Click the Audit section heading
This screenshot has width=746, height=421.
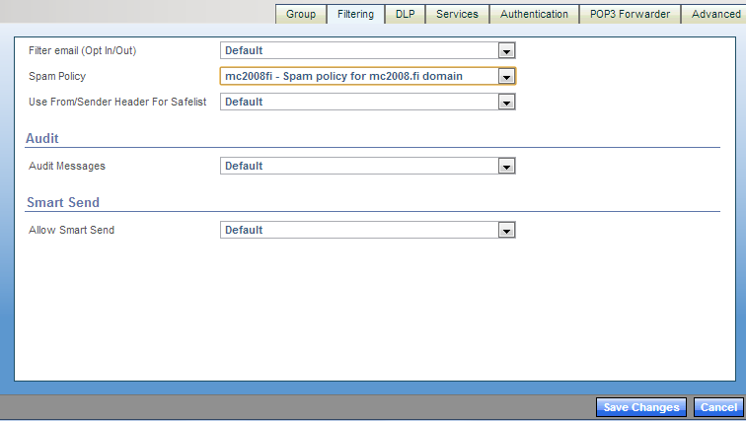click(x=42, y=138)
